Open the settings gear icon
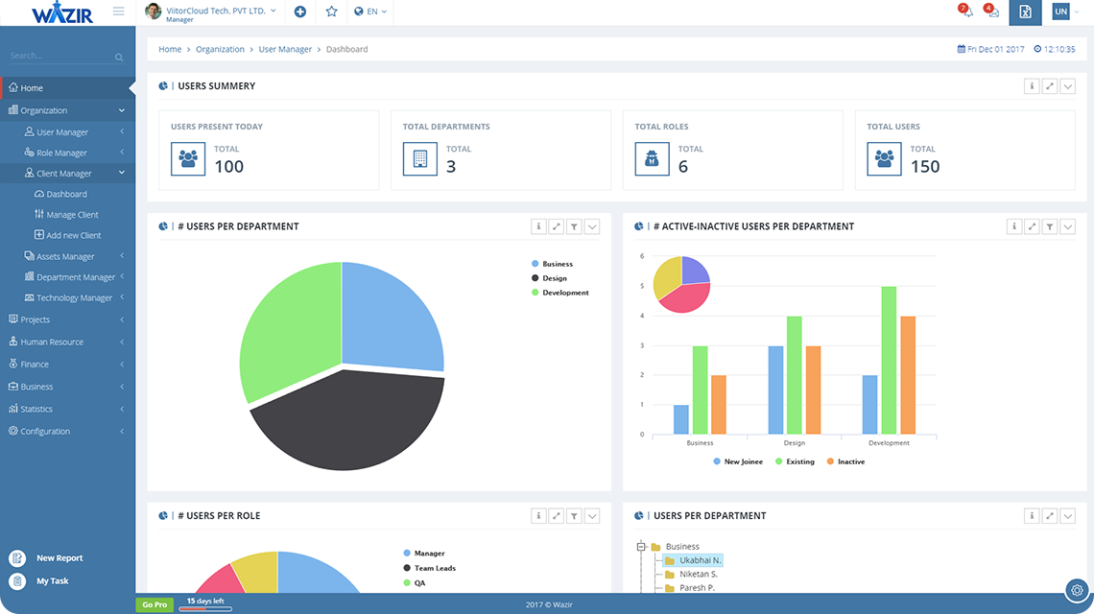The height and width of the screenshot is (614, 1094). point(1078,590)
